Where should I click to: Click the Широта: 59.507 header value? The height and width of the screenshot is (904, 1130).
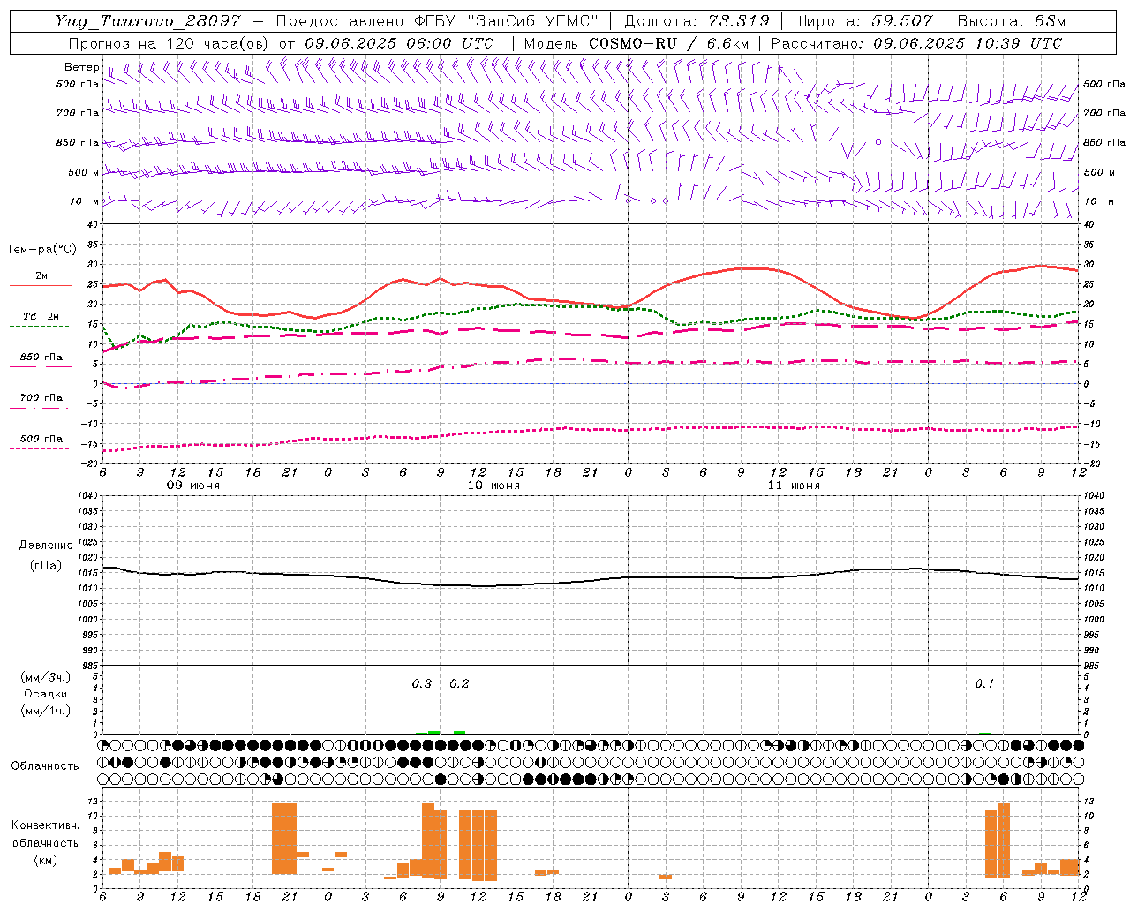862,21
